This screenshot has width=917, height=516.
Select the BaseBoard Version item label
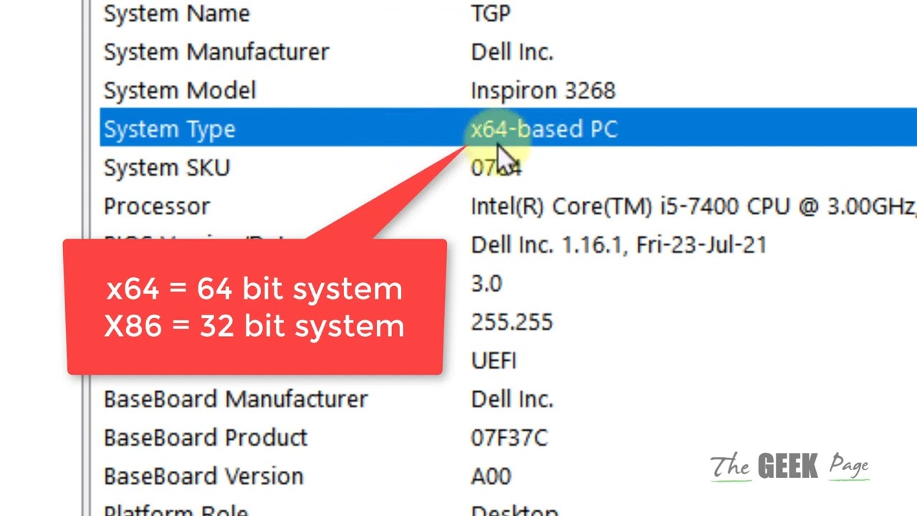tap(203, 477)
